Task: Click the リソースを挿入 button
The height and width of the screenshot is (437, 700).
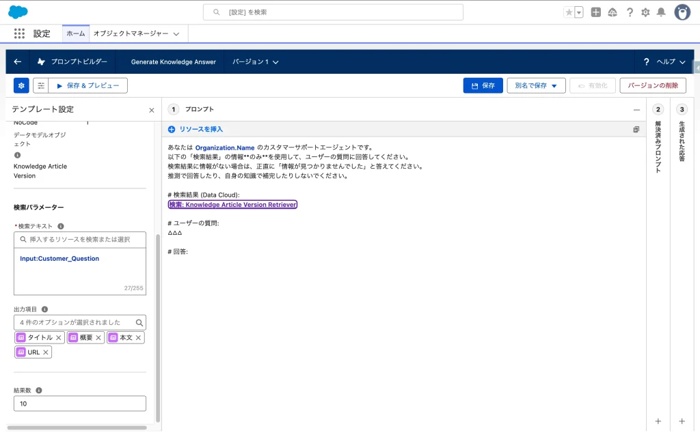Action: coord(196,129)
